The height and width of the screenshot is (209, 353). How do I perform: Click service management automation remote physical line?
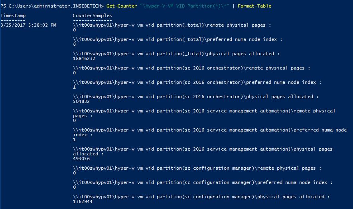pyautogui.click(x=204, y=111)
